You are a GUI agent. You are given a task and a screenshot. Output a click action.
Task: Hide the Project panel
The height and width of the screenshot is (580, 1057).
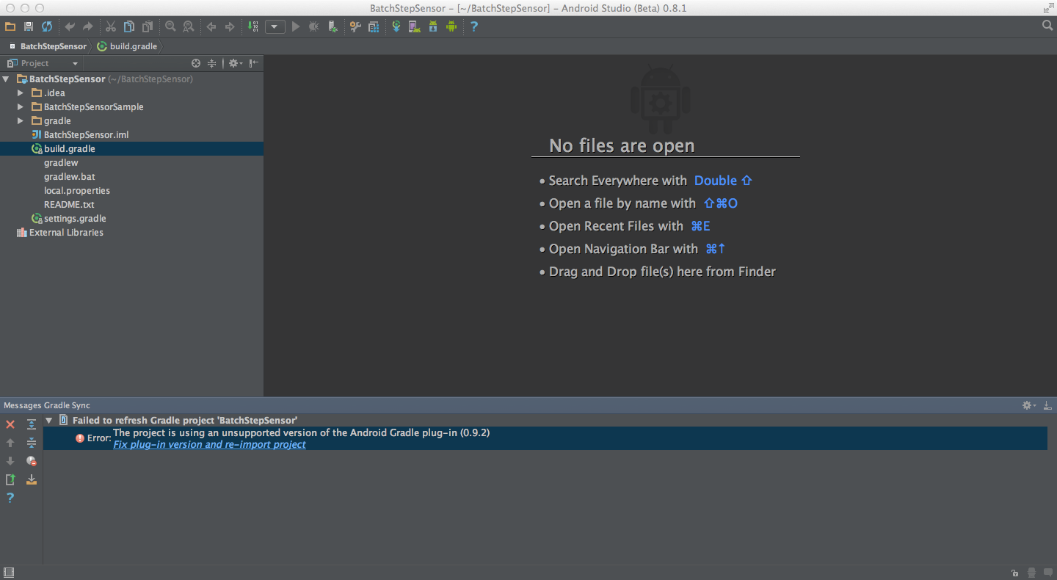253,63
